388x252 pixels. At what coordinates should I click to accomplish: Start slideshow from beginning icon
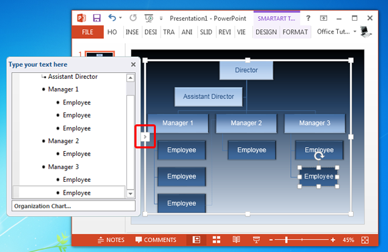tap(149, 18)
